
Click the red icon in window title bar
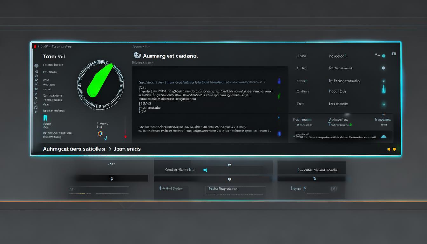[x=35, y=46]
